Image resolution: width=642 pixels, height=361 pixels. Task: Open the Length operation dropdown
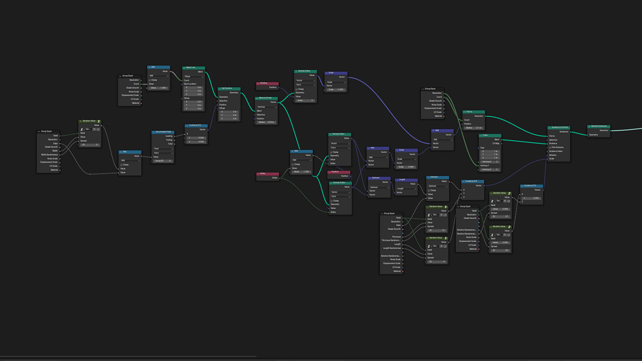click(x=406, y=189)
